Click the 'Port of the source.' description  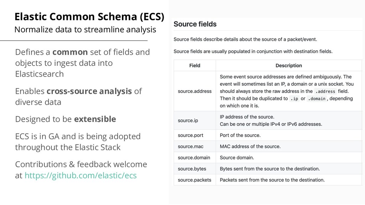[240, 135]
